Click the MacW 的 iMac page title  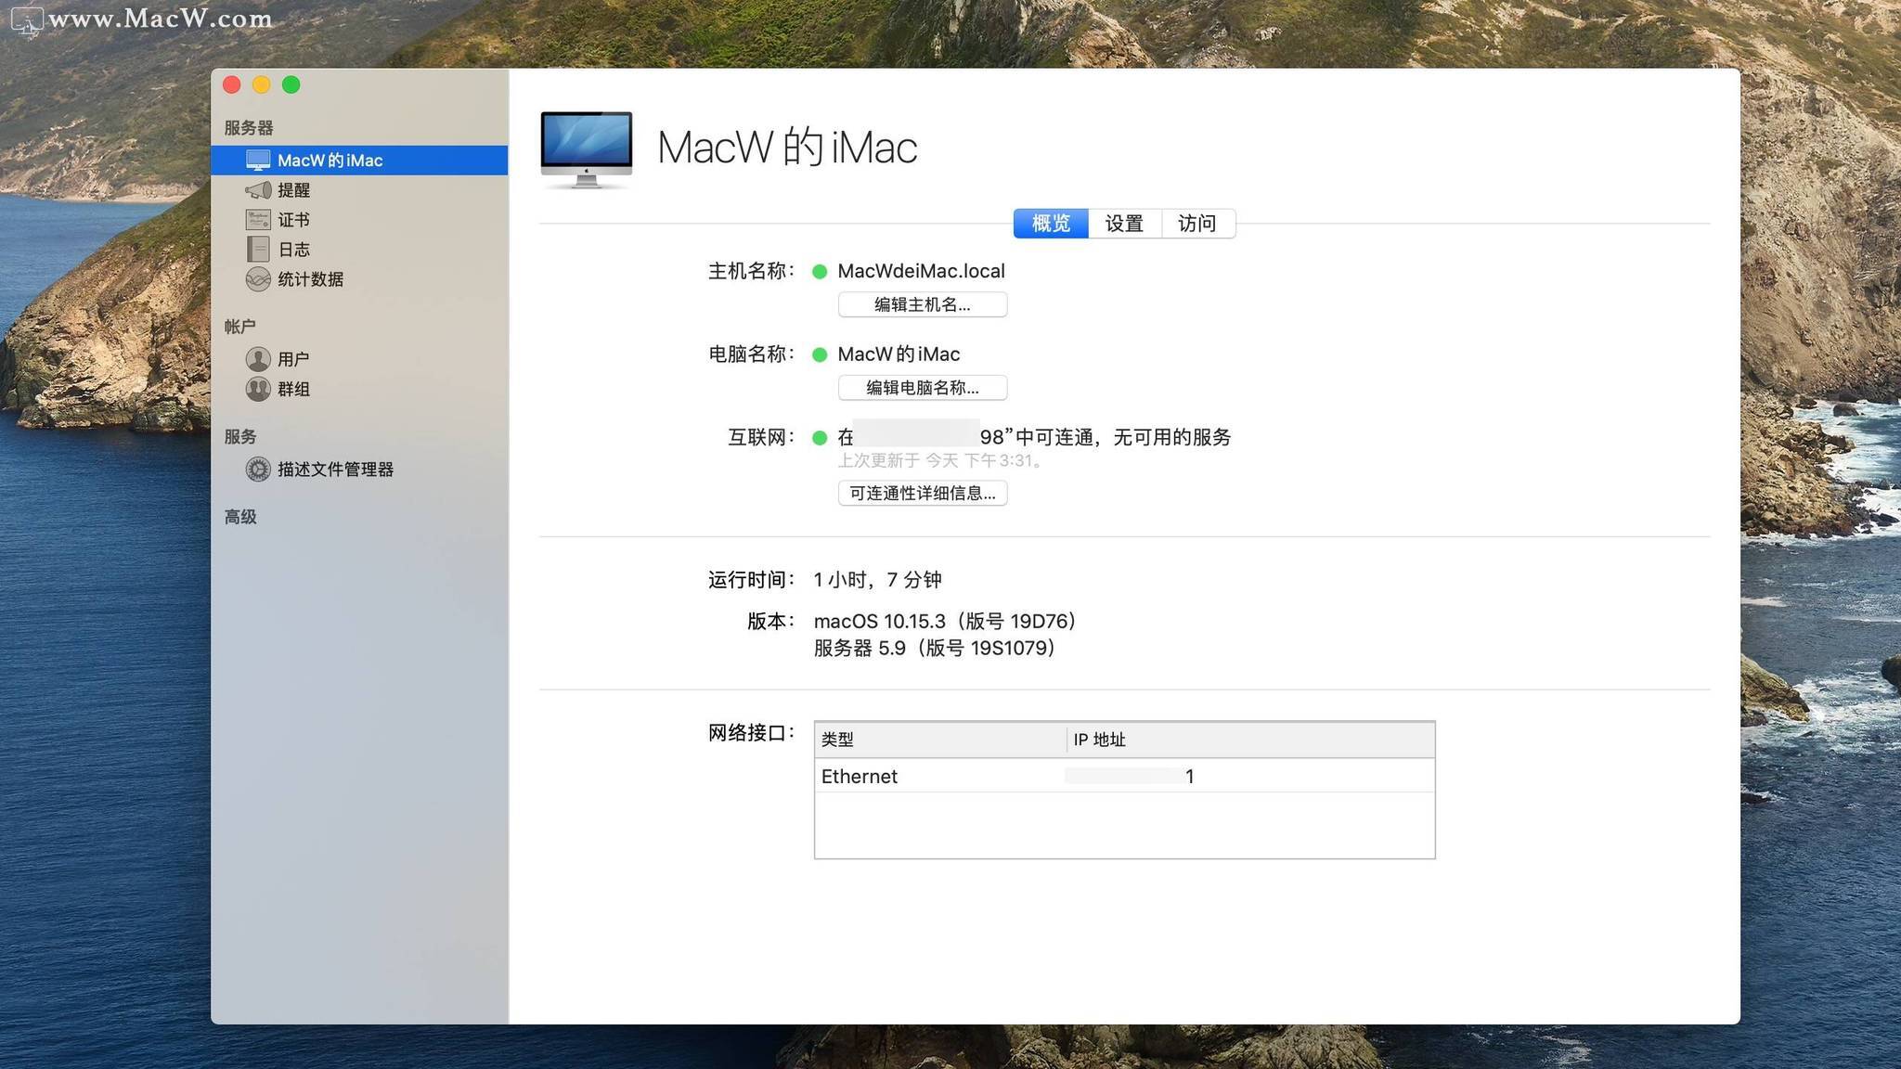(787, 148)
